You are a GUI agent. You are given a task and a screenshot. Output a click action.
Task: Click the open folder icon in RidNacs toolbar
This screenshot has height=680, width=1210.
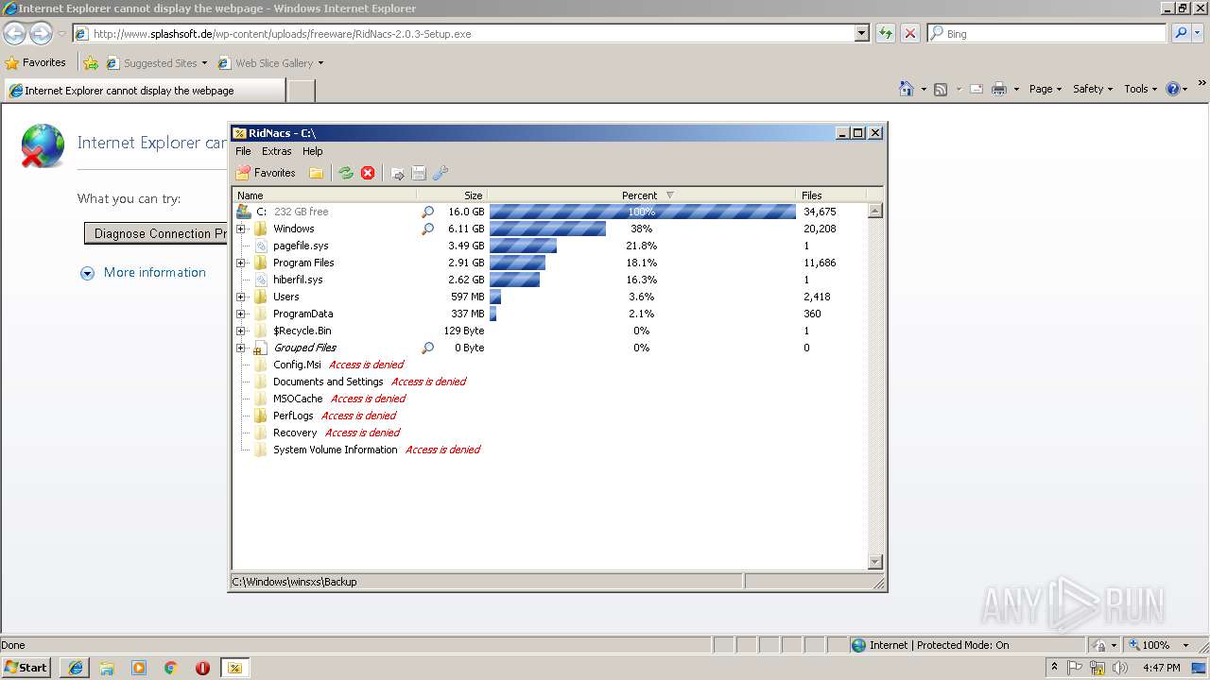tap(317, 173)
